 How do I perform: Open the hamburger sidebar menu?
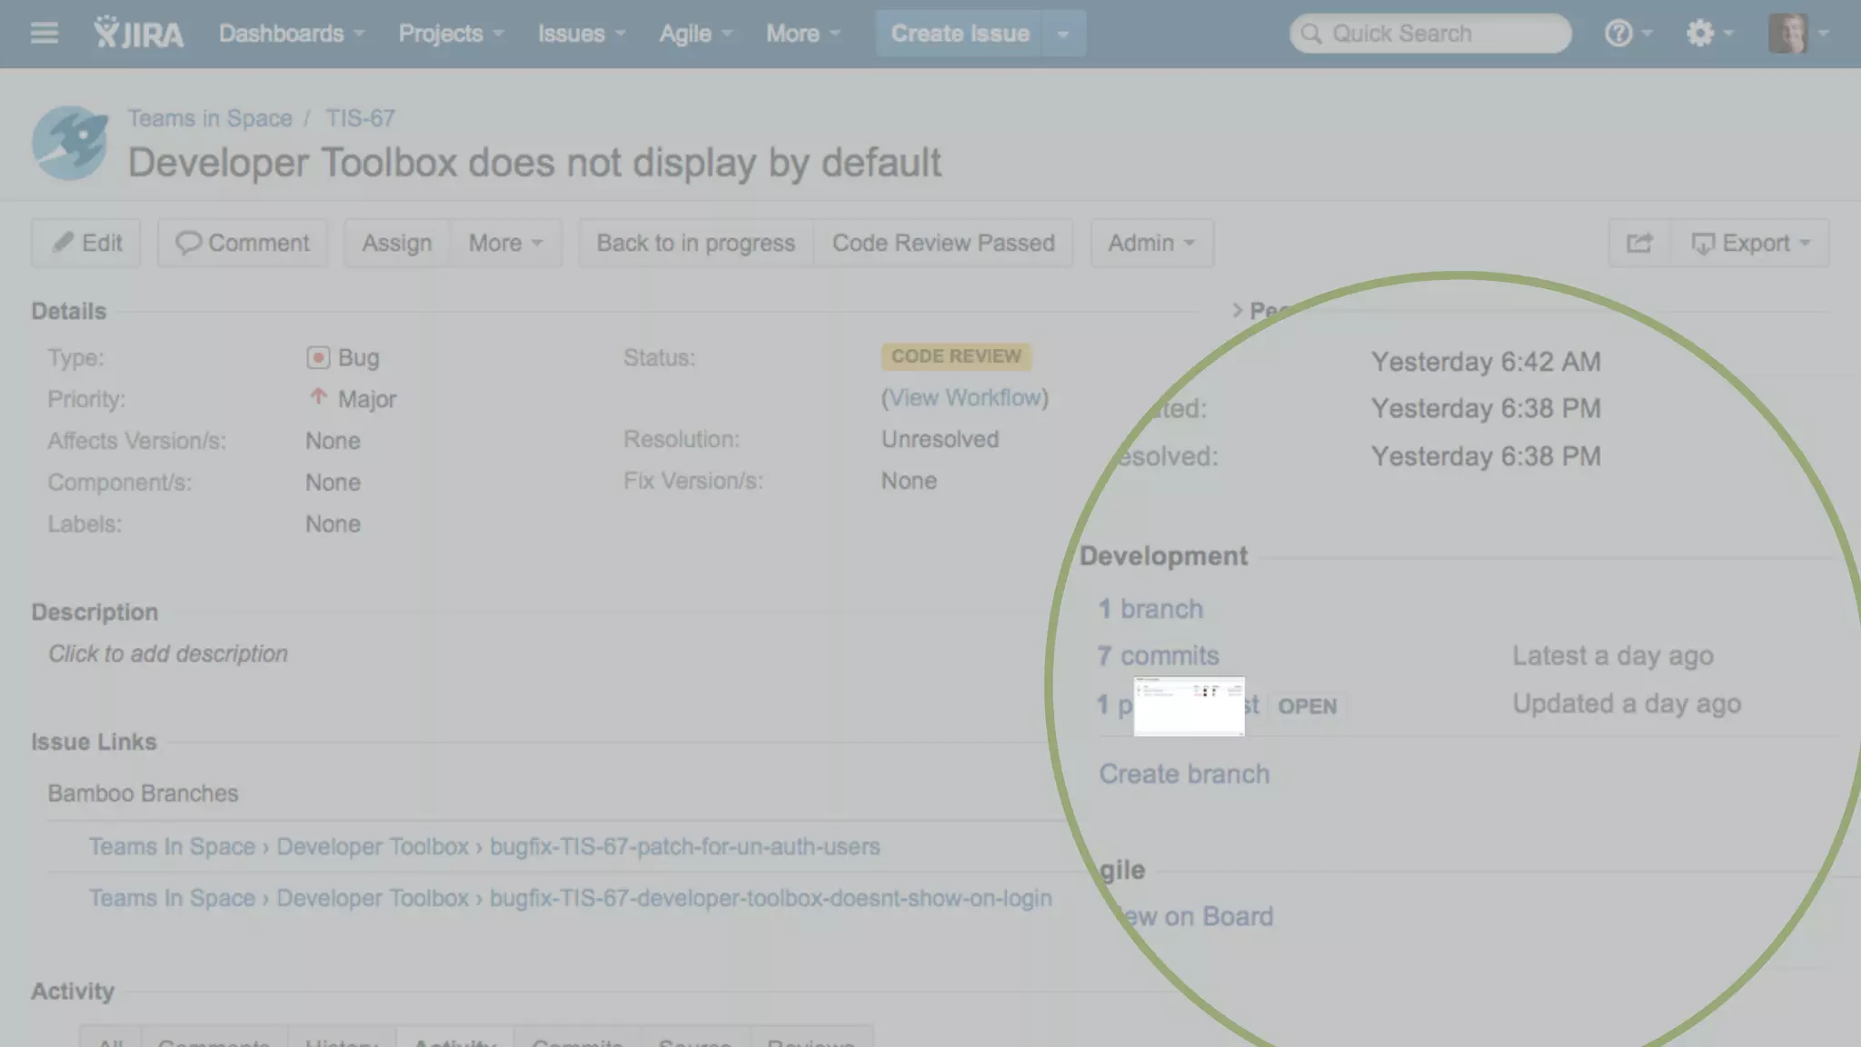(x=44, y=34)
